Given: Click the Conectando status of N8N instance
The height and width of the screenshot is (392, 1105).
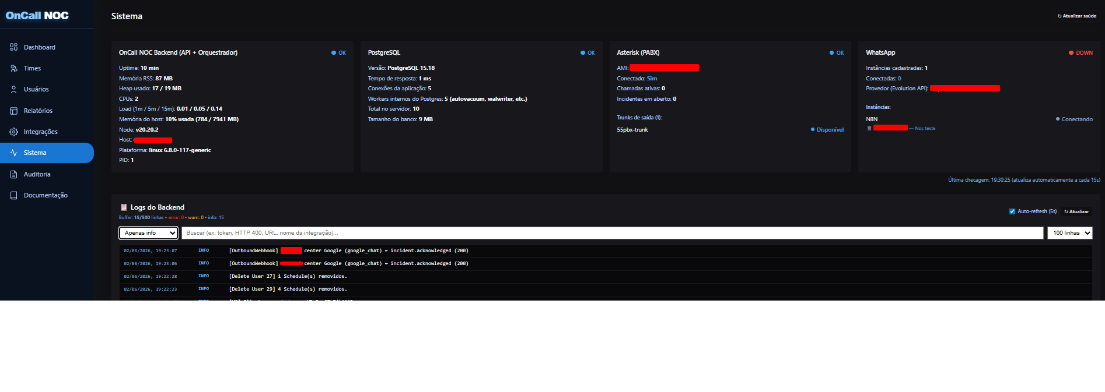Looking at the screenshot, I should 1074,119.
